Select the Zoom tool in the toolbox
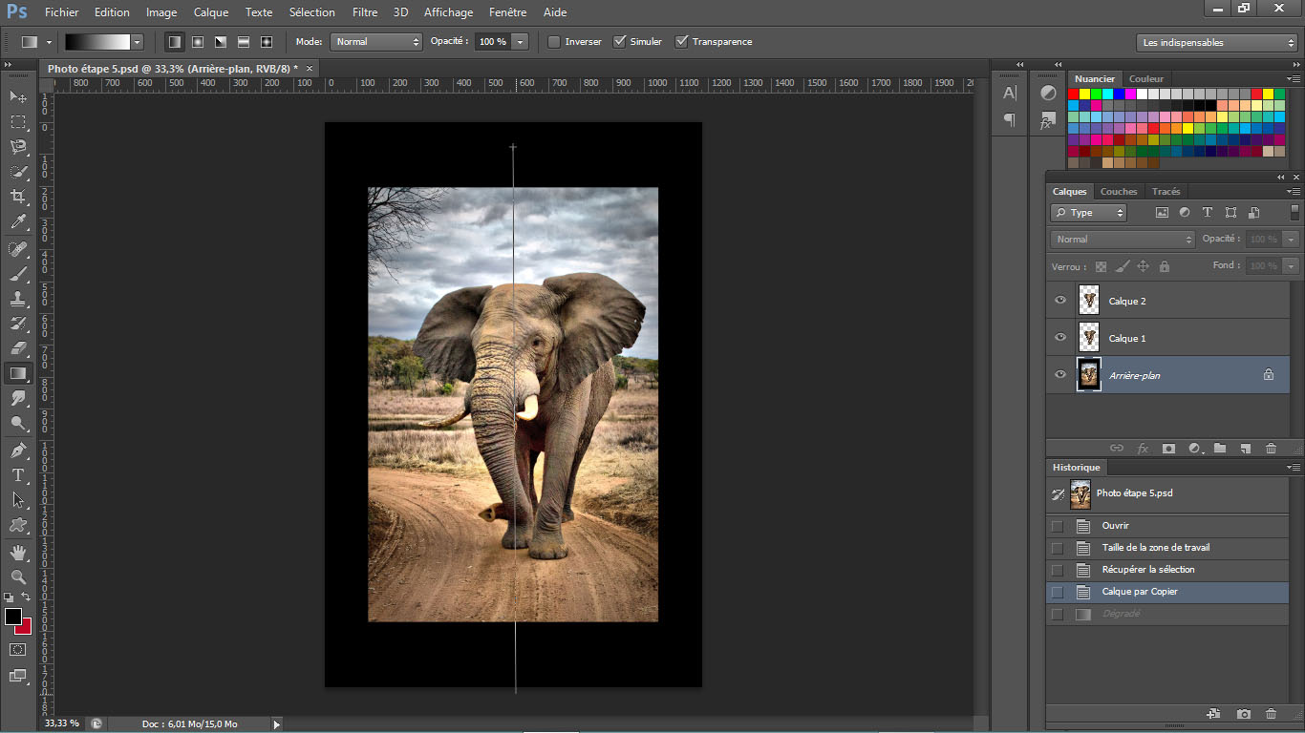The height and width of the screenshot is (733, 1305). point(17,577)
